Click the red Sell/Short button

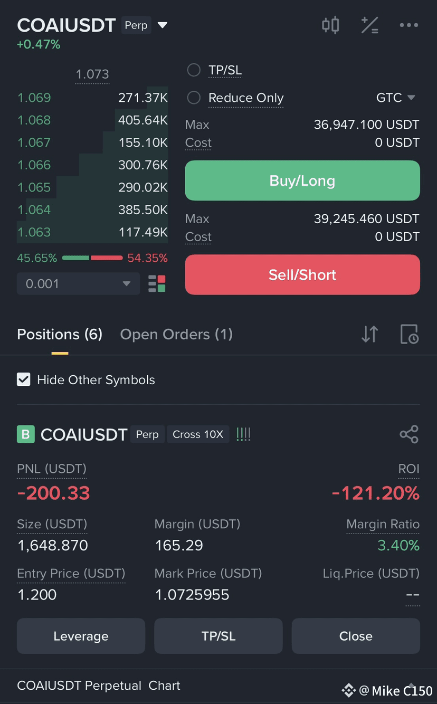click(x=302, y=274)
